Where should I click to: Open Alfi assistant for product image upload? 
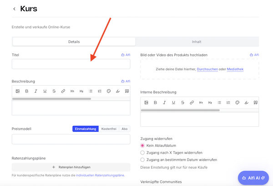pyautogui.click(x=254, y=55)
